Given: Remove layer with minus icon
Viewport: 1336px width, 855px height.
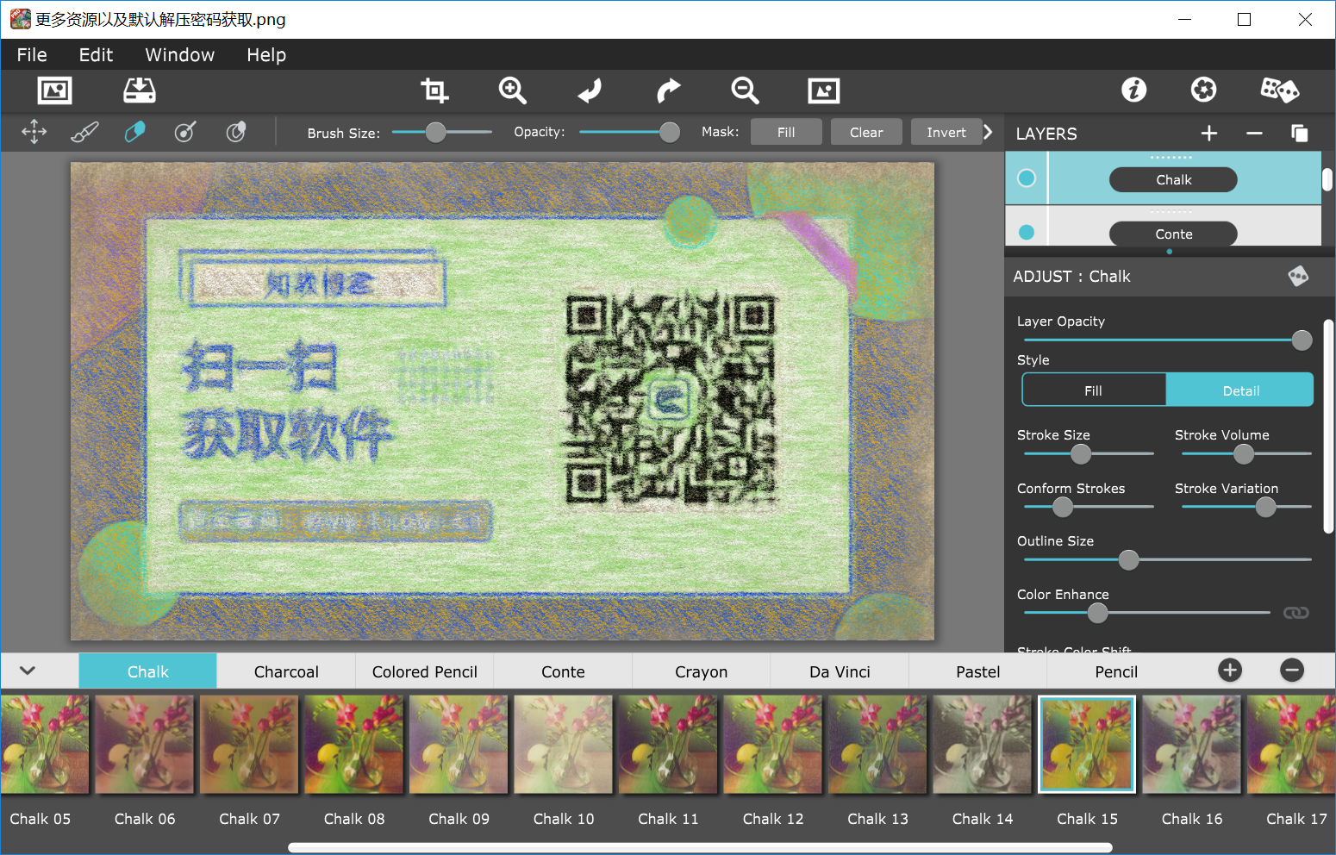Looking at the screenshot, I should [x=1255, y=133].
